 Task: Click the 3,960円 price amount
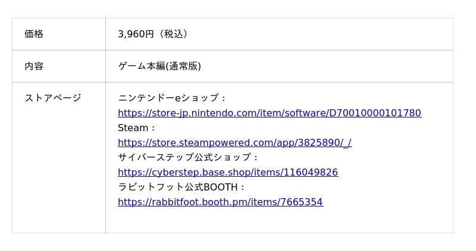point(136,34)
